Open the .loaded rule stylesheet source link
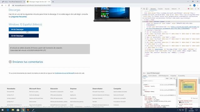Screen dimensions: 200x112 [x=167, y=85]
